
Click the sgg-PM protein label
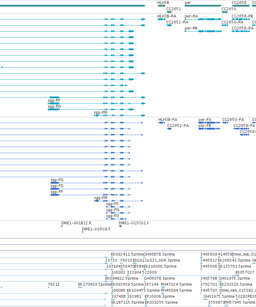[x=101, y=198]
